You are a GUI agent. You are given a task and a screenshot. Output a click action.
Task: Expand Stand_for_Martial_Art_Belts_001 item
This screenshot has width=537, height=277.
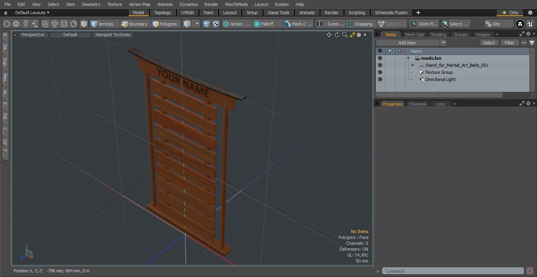[x=413, y=65]
